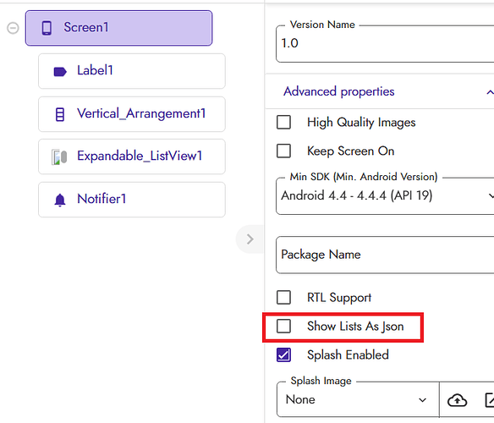The height and width of the screenshot is (423, 494).
Task: Collapse the Advanced properties section
Action: pos(489,92)
